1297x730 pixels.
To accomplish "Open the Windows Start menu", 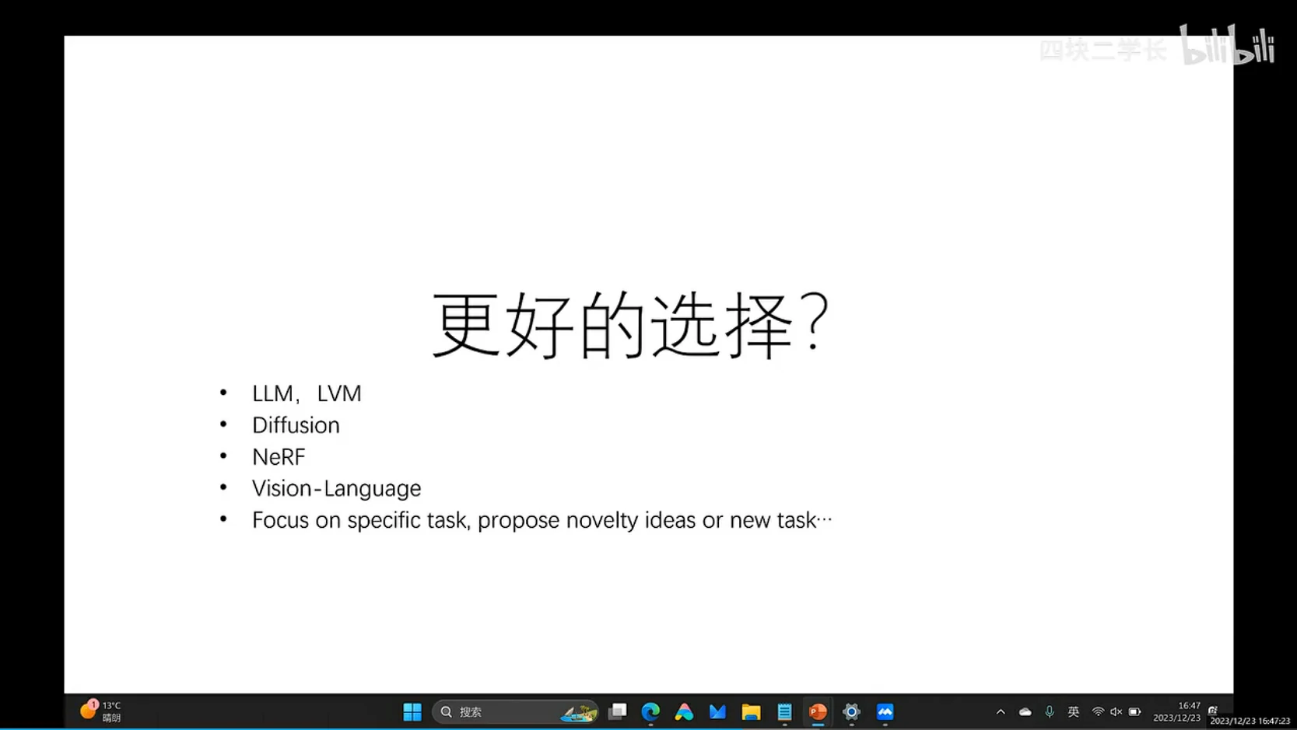I will tap(412, 711).
